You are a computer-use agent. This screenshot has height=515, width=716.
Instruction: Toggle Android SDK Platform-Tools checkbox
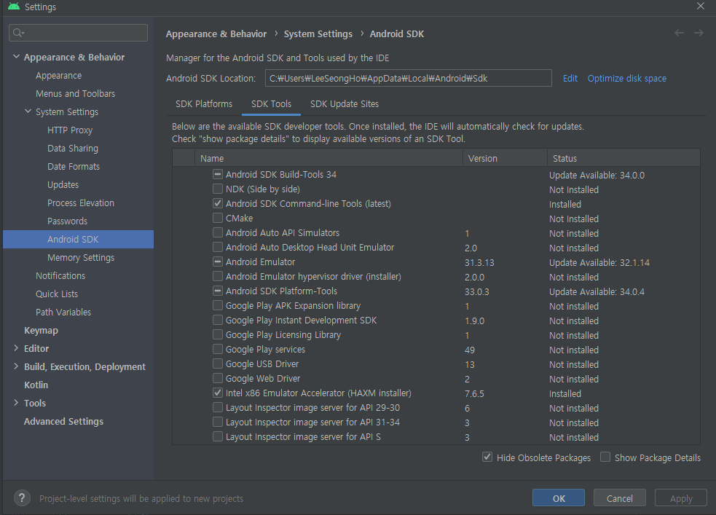[218, 291]
